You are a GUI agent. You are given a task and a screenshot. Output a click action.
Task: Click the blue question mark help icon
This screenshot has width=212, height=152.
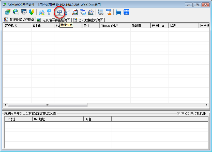pos(126,12)
